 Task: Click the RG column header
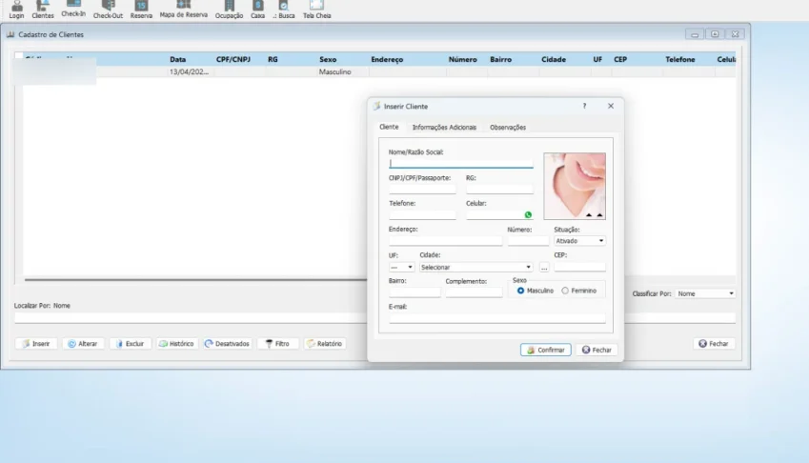click(273, 59)
